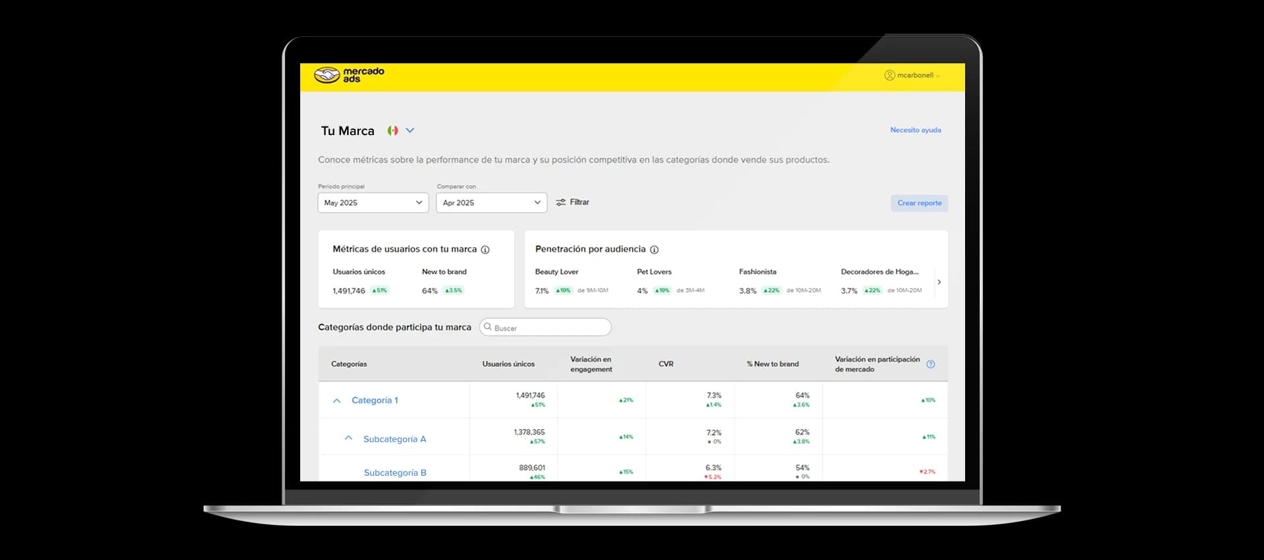Open help icon for Variación en participación de mercado
The image size is (1264, 560).
click(x=931, y=364)
